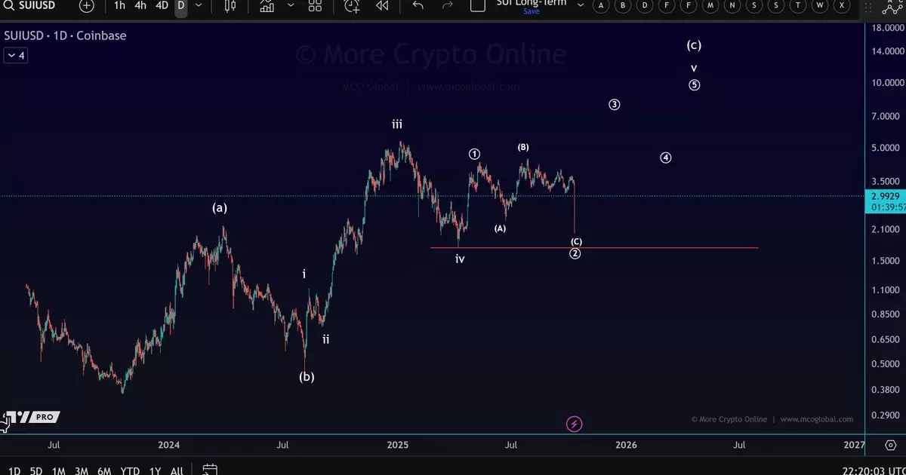Open the Indicators chart icon

pos(267,6)
